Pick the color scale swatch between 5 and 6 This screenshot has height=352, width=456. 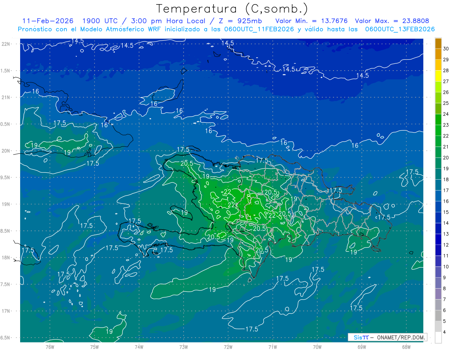coord(438,316)
